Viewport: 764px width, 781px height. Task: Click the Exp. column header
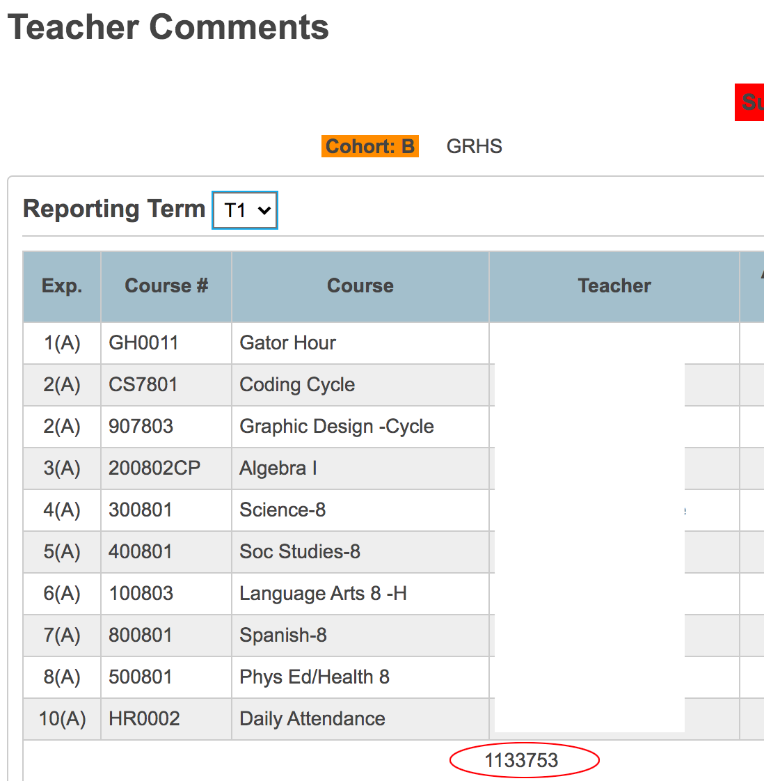(62, 286)
